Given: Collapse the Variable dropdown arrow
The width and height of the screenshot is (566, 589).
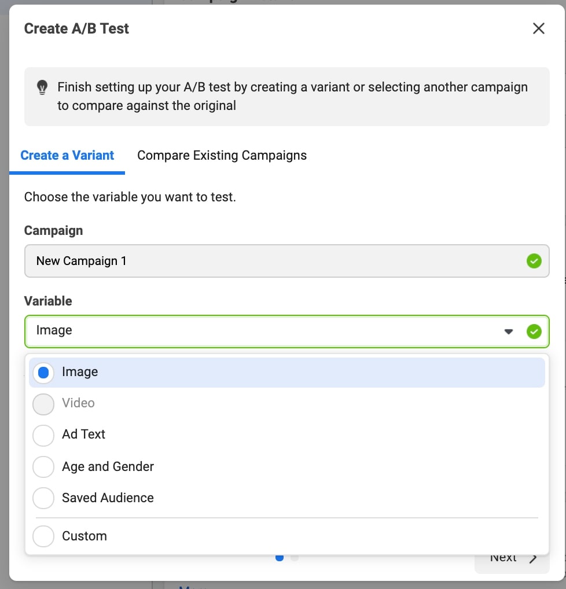Looking at the screenshot, I should click(509, 332).
